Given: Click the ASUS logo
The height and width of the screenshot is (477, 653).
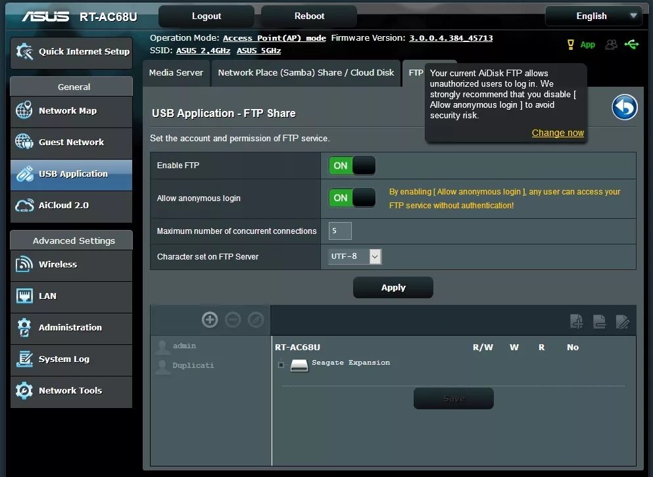Looking at the screenshot, I should tap(46, 16).
